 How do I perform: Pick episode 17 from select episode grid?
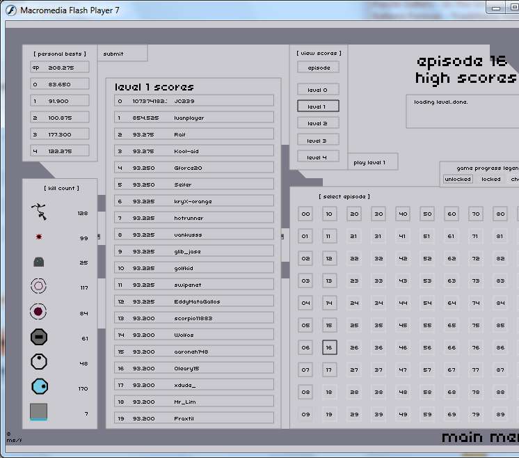pos(329,370)
